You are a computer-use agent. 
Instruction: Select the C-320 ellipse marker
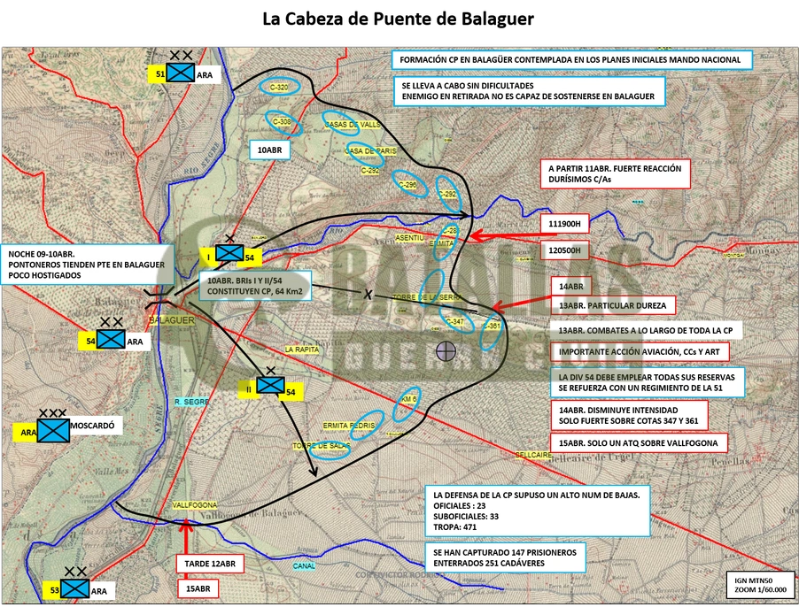point(278,87)
